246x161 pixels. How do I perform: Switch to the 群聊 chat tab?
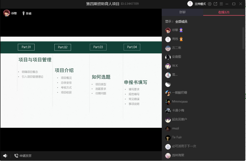point(182,12)
